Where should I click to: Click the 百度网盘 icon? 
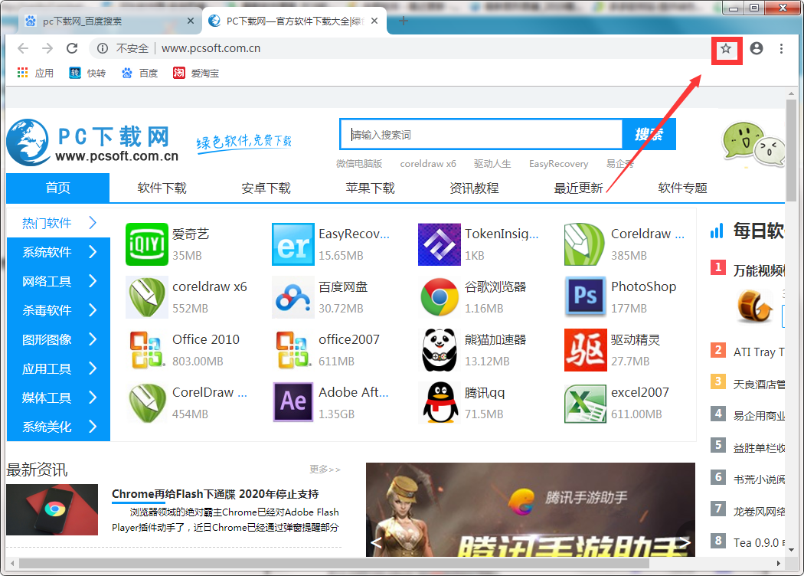click(x=293, y=297)
